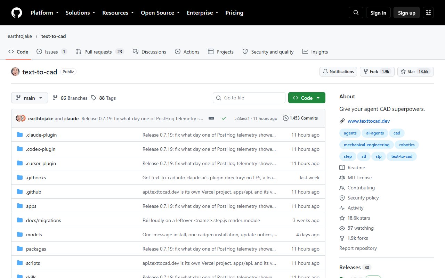View the 1,453 Commits history

click(300, 118)
